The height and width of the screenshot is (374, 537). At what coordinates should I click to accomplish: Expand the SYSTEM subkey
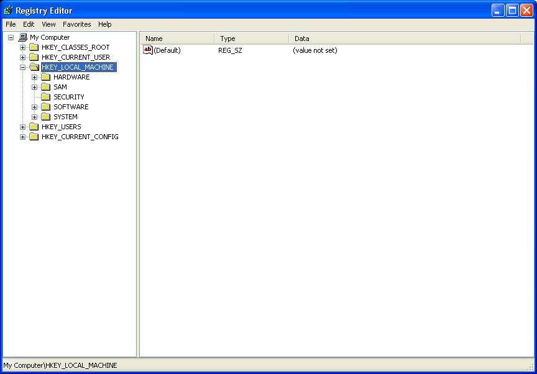pyautogui.click(x=35, y=117)
